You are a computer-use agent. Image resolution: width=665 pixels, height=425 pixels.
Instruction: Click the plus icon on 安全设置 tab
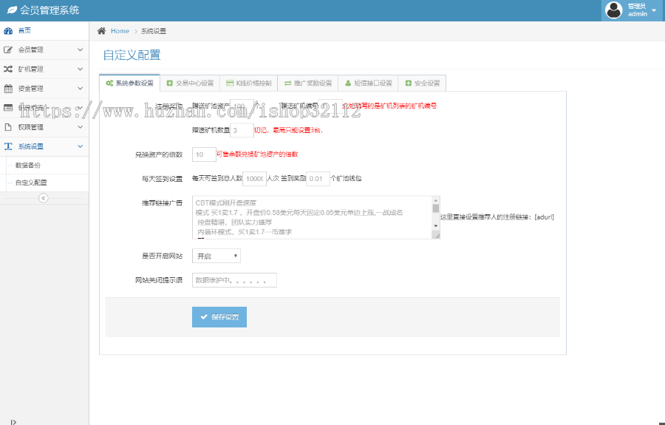point(409,83)
